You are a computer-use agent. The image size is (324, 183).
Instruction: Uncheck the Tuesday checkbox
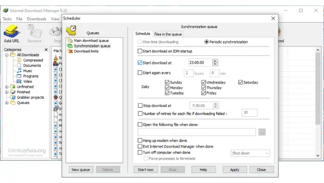167,93
